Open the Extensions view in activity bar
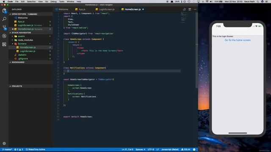The width and height of the screenshot is (271, 152). 4,44
